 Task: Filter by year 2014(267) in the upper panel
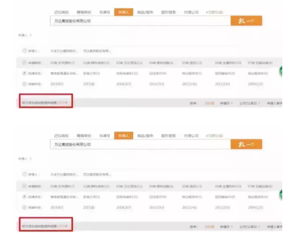(x=124, y=84)
